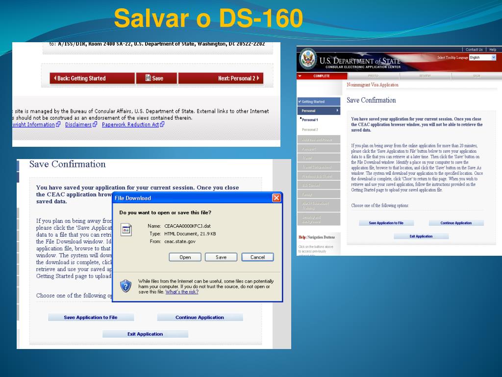502x377 pixels.
Task: Open the What's the risk? link
Action: [182, 292]
